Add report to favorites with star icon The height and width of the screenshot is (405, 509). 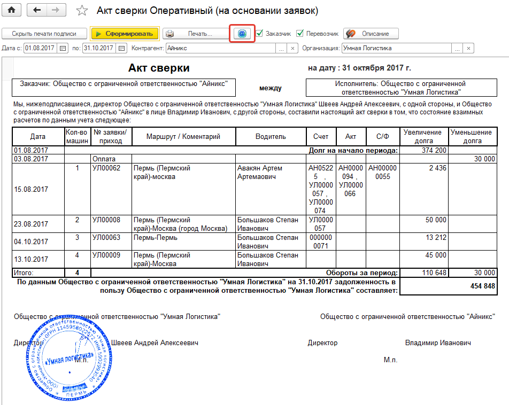click(82, 11)
